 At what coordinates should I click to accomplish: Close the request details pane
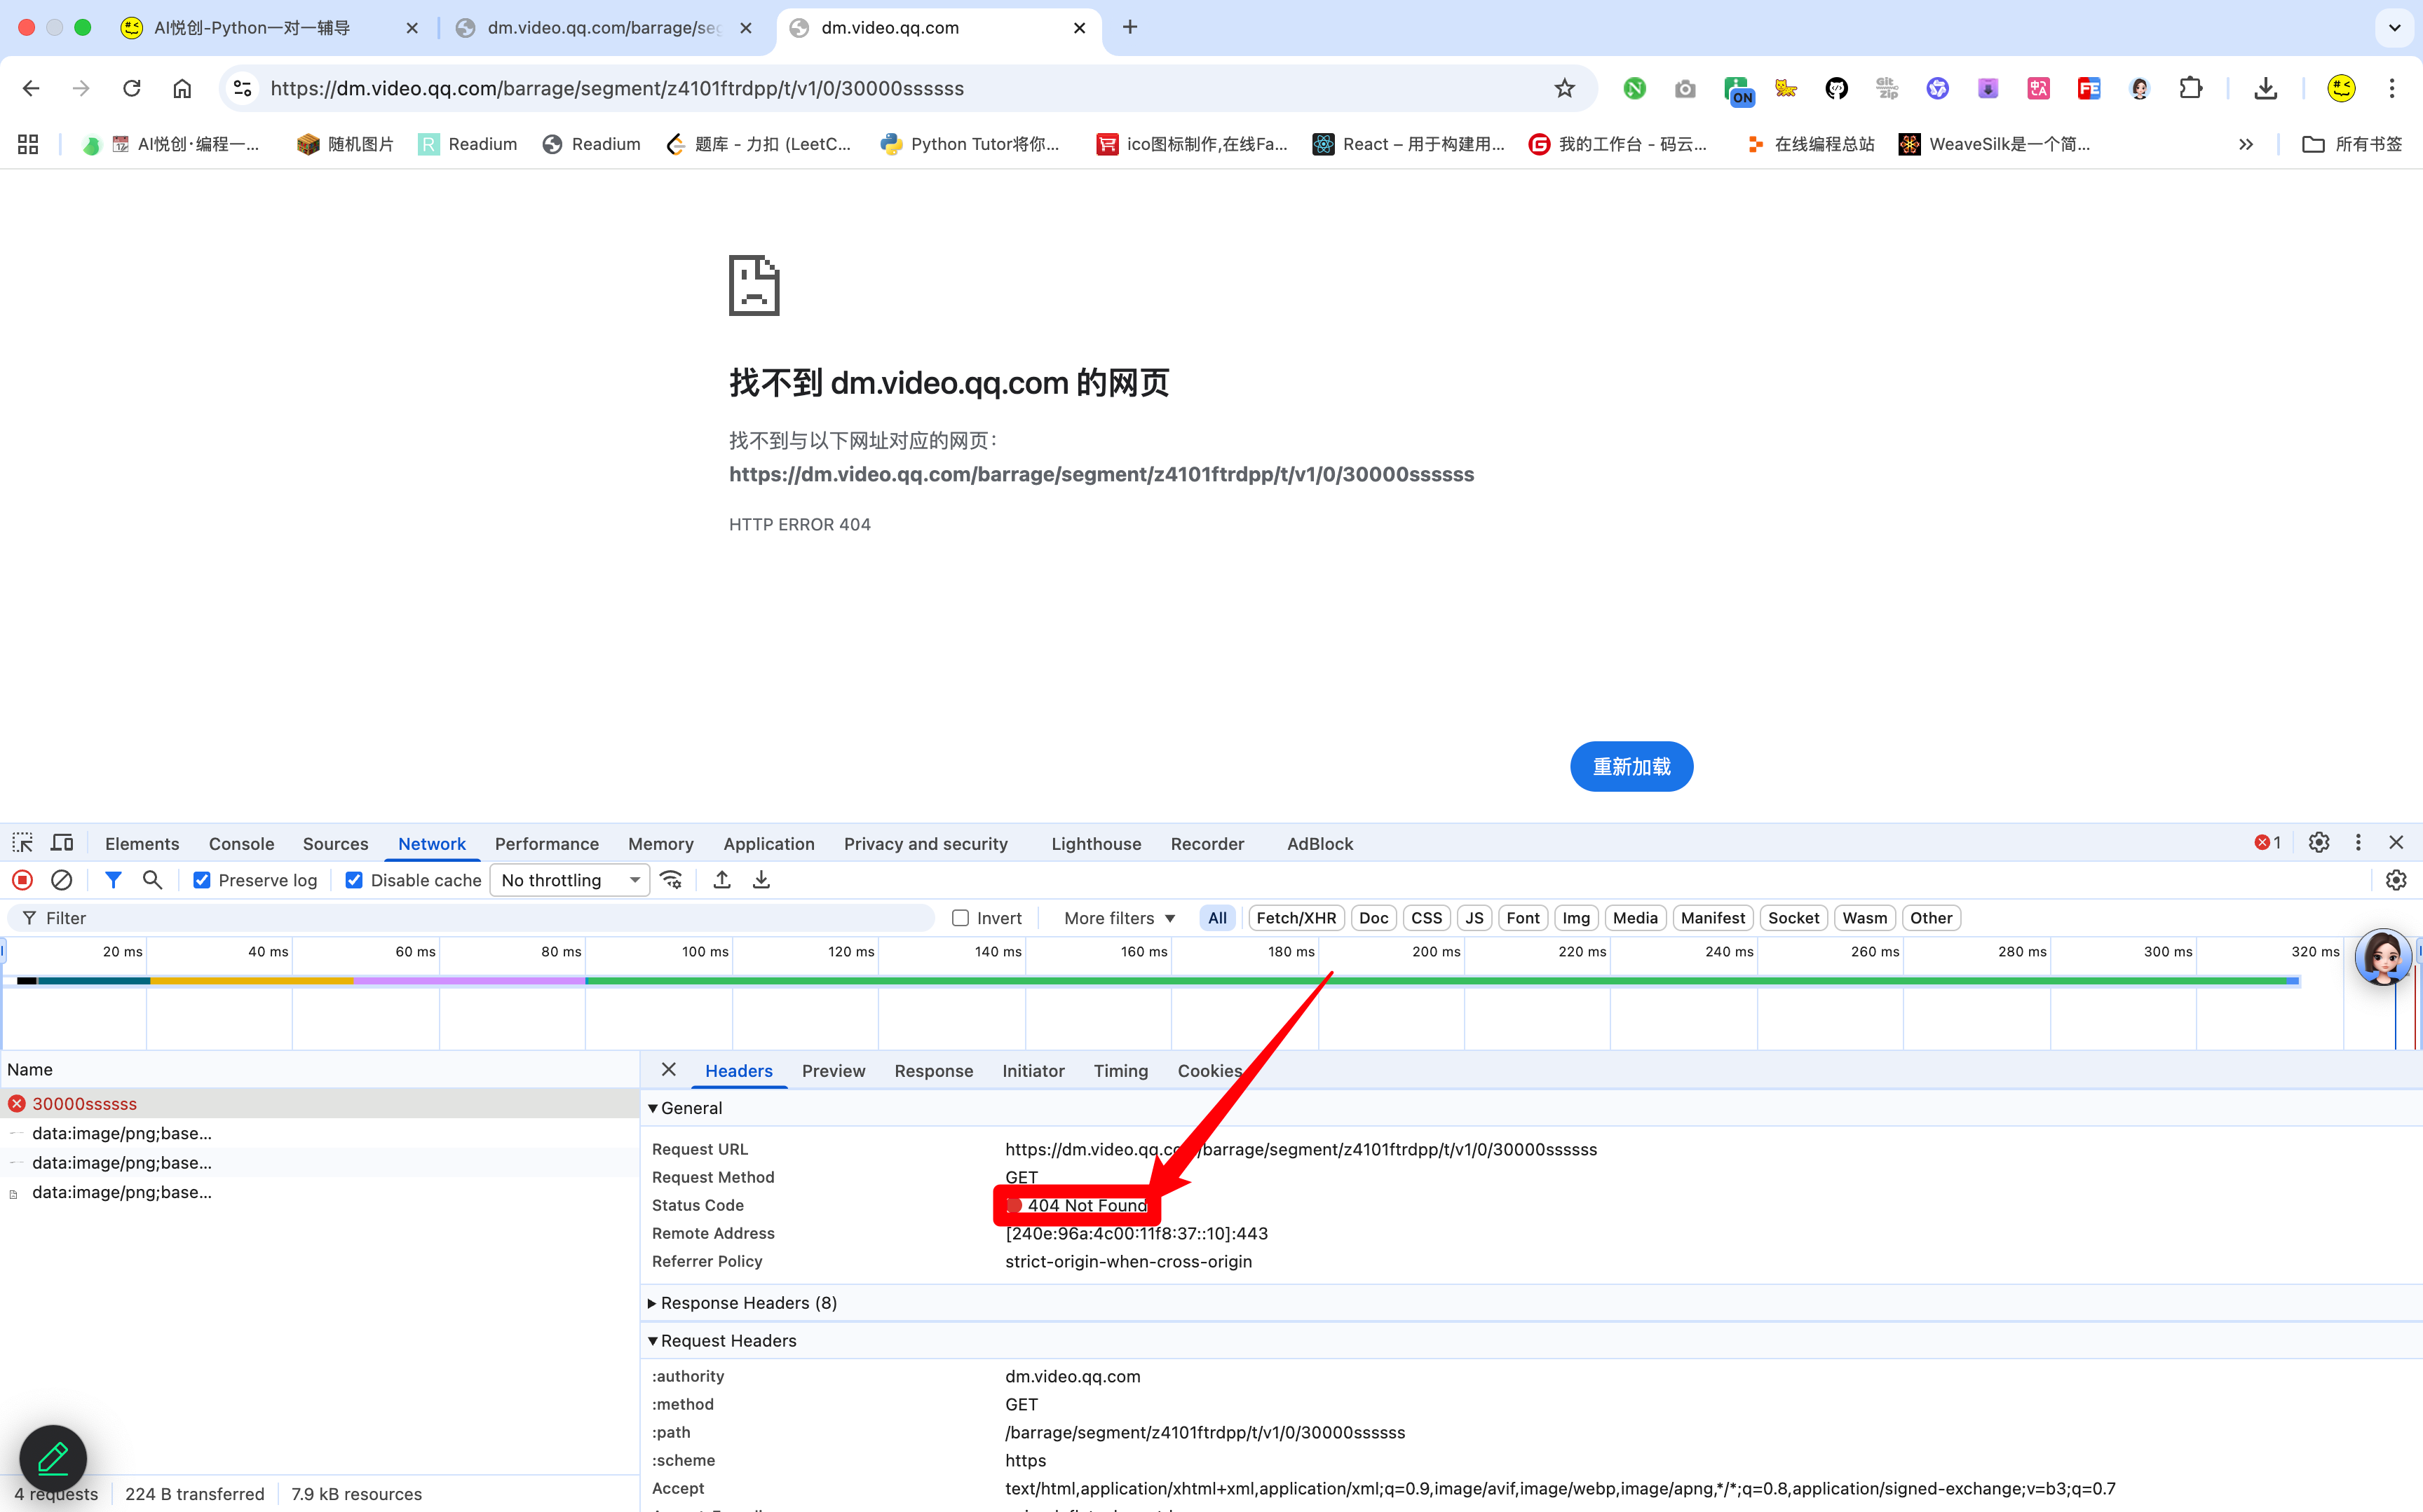click(670, 1070)
